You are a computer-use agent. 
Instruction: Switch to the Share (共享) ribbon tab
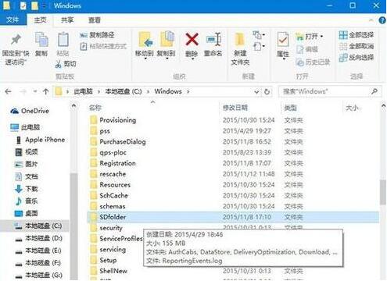[x=67, y=20]
